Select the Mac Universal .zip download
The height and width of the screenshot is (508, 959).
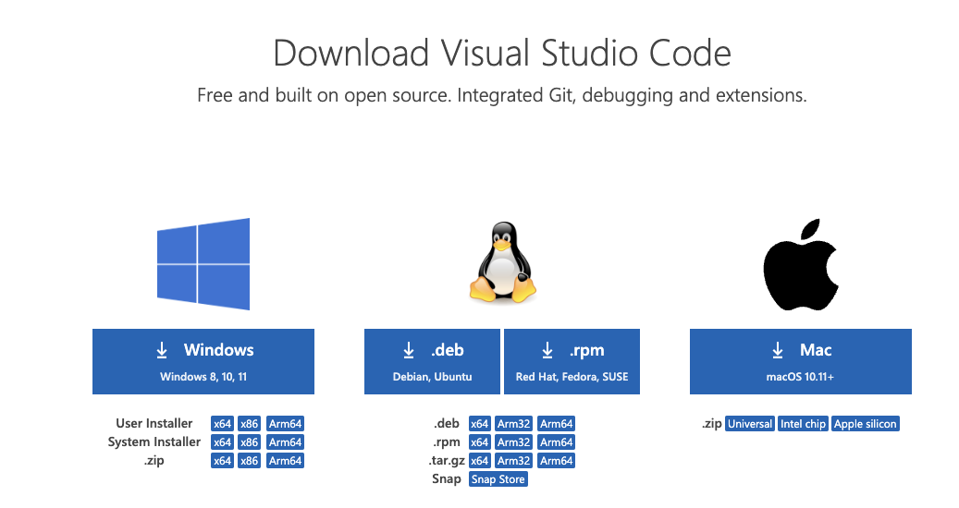click(750, 424)
